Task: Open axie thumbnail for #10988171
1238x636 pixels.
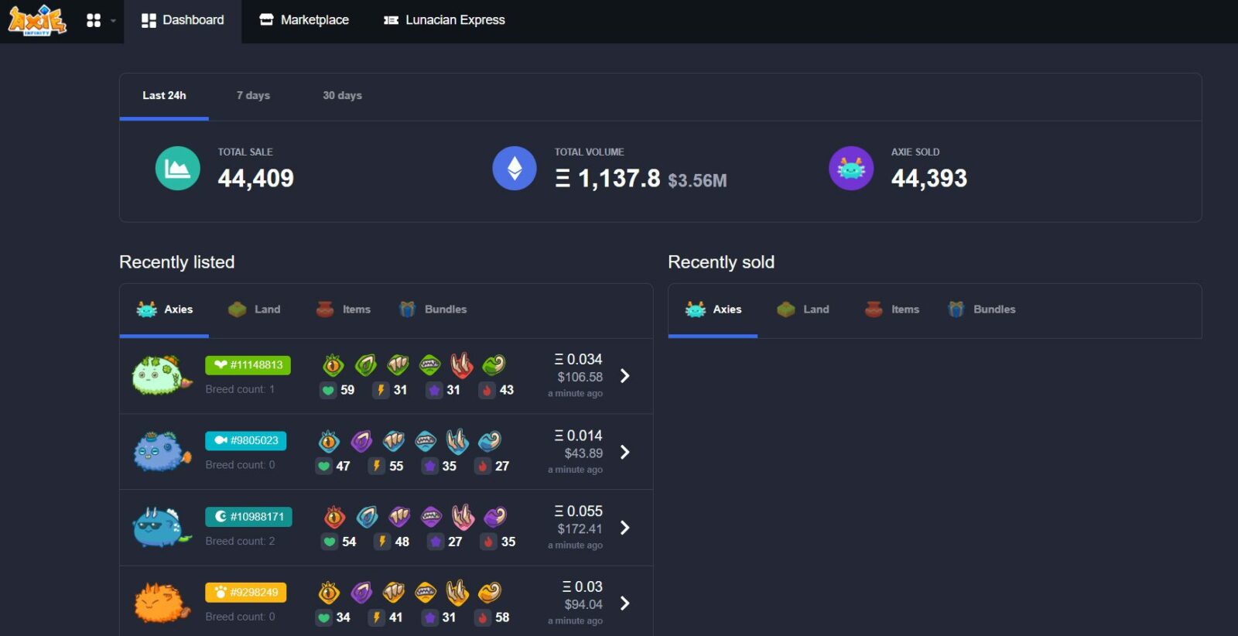Action: point(161,528)
